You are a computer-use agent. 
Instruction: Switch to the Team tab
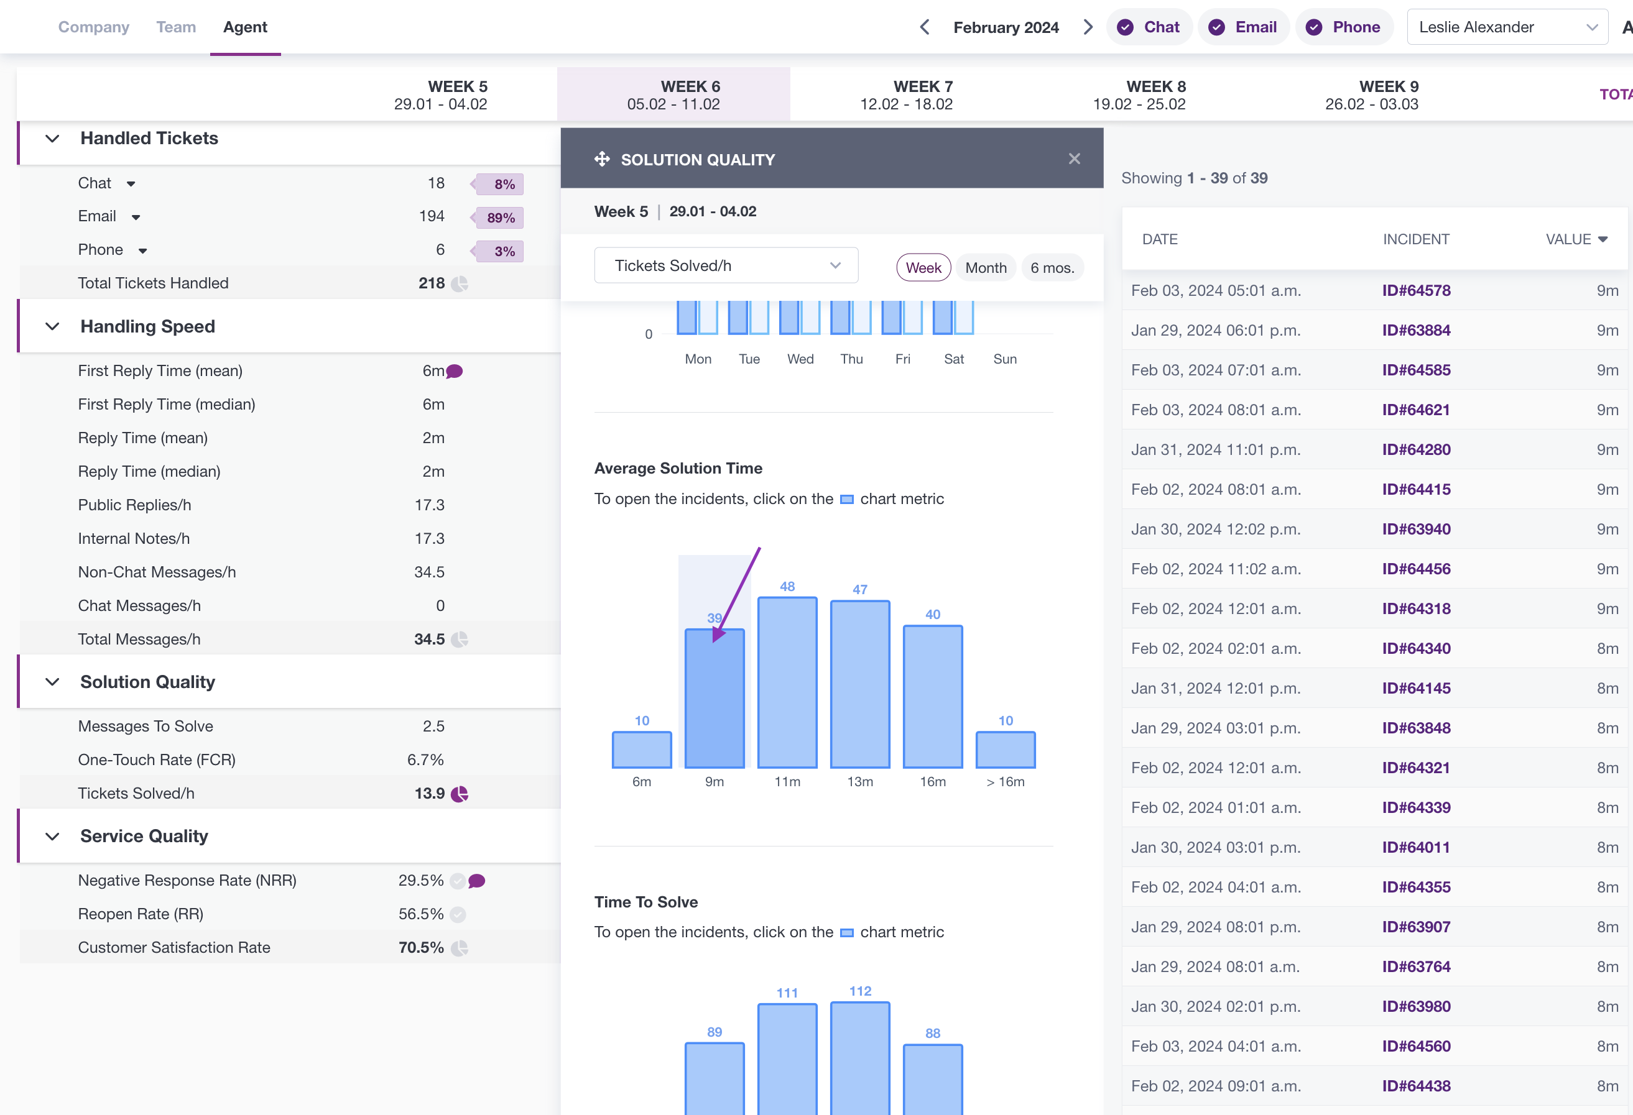click(x=177, y=27)
